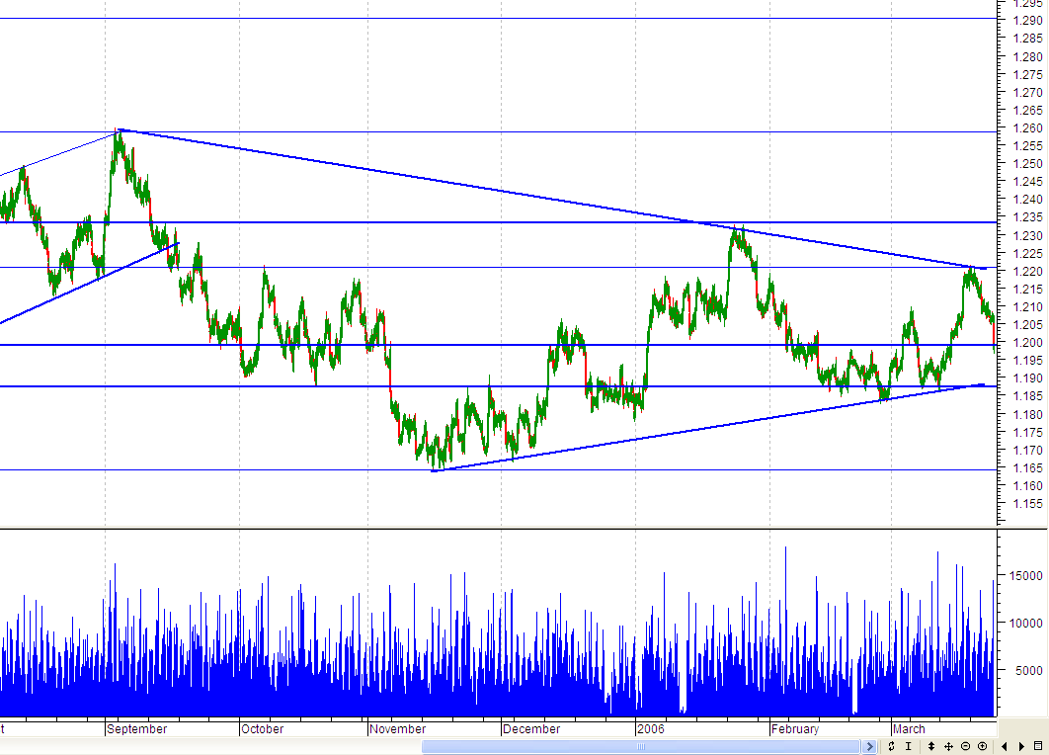The width and height of the screenshot is (1049, 755).
Task: Select the vertical scale resize tool
Action: (x=931, y=746)
